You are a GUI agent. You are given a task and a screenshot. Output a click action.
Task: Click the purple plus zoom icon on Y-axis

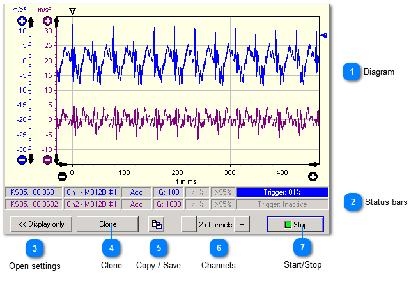click(47, 21)
